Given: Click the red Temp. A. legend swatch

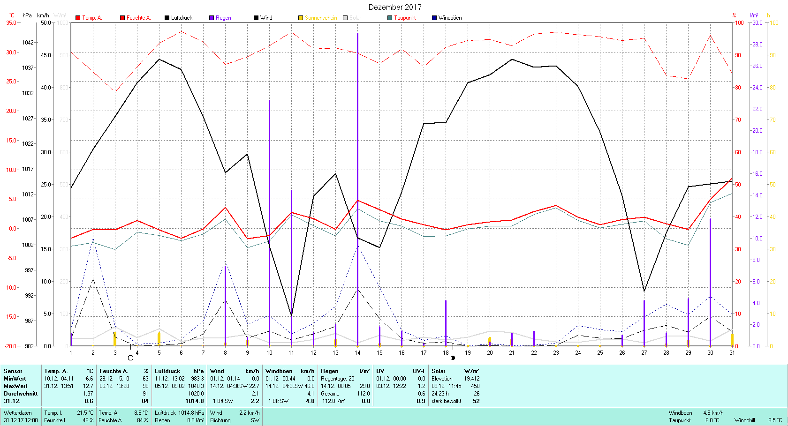Looking at the screenshot, I should click(x=78, y=18).
